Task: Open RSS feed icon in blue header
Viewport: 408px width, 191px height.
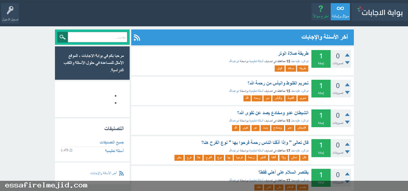Action: 137,38
